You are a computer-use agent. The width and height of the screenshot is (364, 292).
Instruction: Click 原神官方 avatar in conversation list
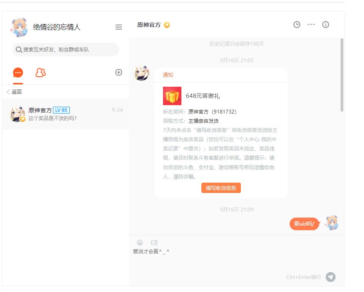coord(17,114)
